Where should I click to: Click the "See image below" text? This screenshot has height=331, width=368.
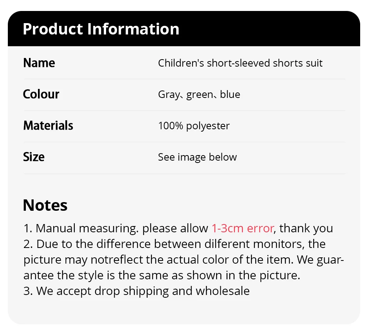coord(197,157)
